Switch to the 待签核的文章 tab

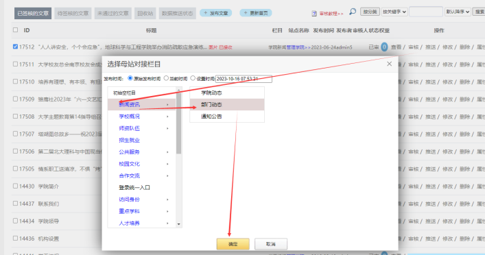[x=73, y=13]
